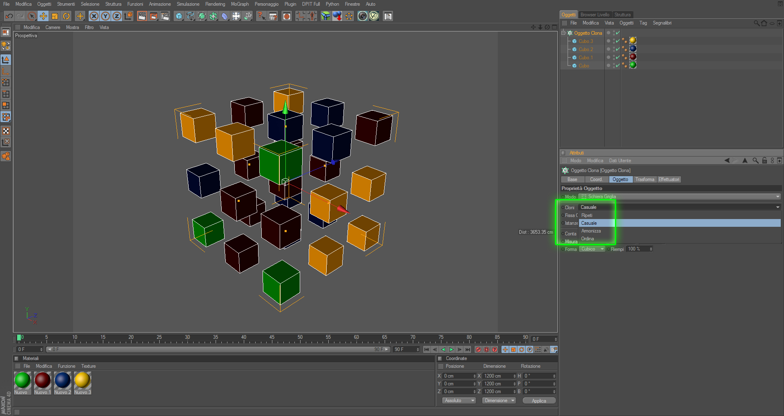Screen dimensions: 784x416
Task: Open the Assoluto dropdown in Coordinate
Action: (459, 400)
